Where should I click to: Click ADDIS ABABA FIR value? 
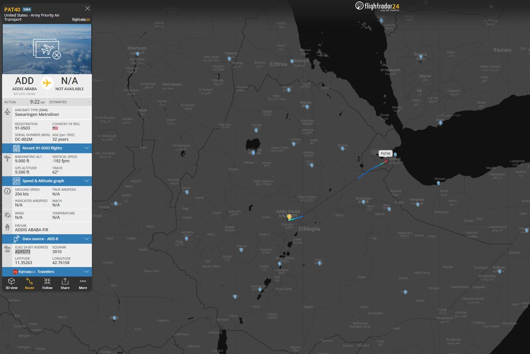tap(31, 230)
